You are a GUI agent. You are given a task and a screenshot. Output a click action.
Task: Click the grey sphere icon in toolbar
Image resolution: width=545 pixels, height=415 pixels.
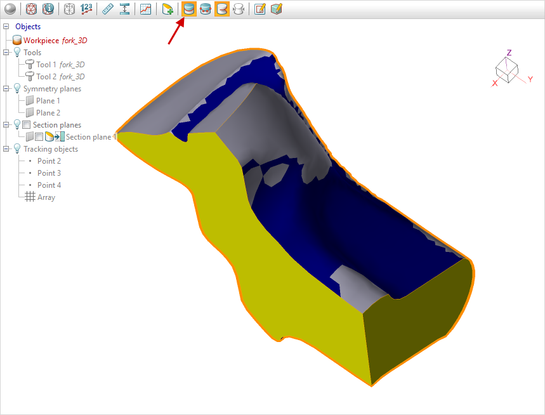[x=10, y=9]
